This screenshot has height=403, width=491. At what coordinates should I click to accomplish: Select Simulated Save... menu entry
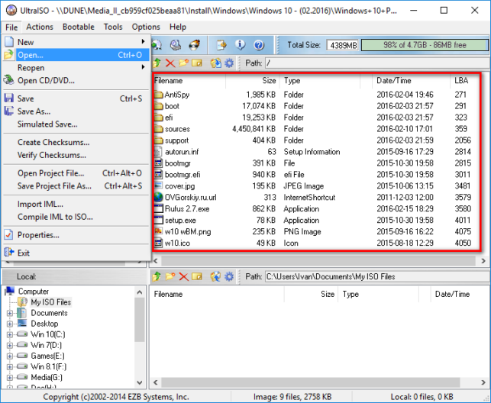click(76, 124)
